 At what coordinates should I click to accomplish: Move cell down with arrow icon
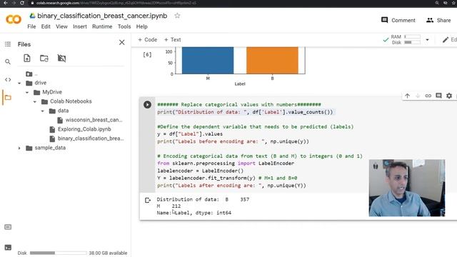tap(418, 96)
